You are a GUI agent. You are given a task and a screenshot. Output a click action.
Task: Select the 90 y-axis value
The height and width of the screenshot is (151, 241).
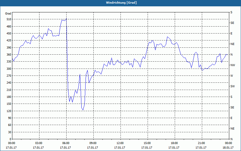click(x=10, y=118)
